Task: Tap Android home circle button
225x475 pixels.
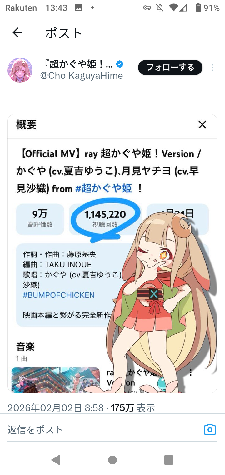Action: click(112, 460)
